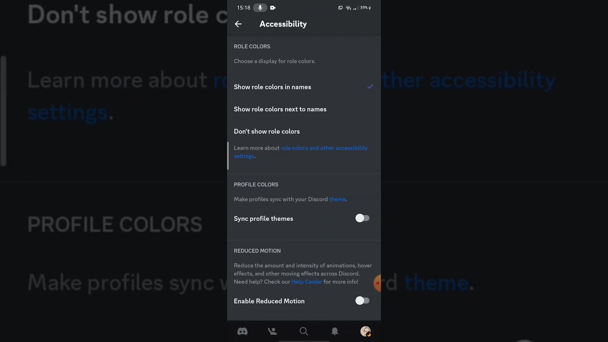Open the profile avatar tab
Image resolution: width=608 pixels, height=342 pixels.
pyautogui.click(x=365, y=332)
